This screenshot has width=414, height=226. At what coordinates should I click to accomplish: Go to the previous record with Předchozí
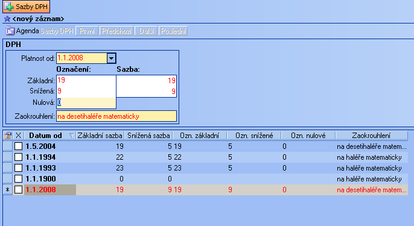coord(116,31)
